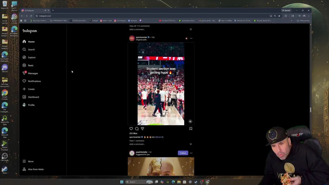This screenshot has width=329, height=185.
Task: Open The Best Of The Int... bookmark
Action: point(168,21)
